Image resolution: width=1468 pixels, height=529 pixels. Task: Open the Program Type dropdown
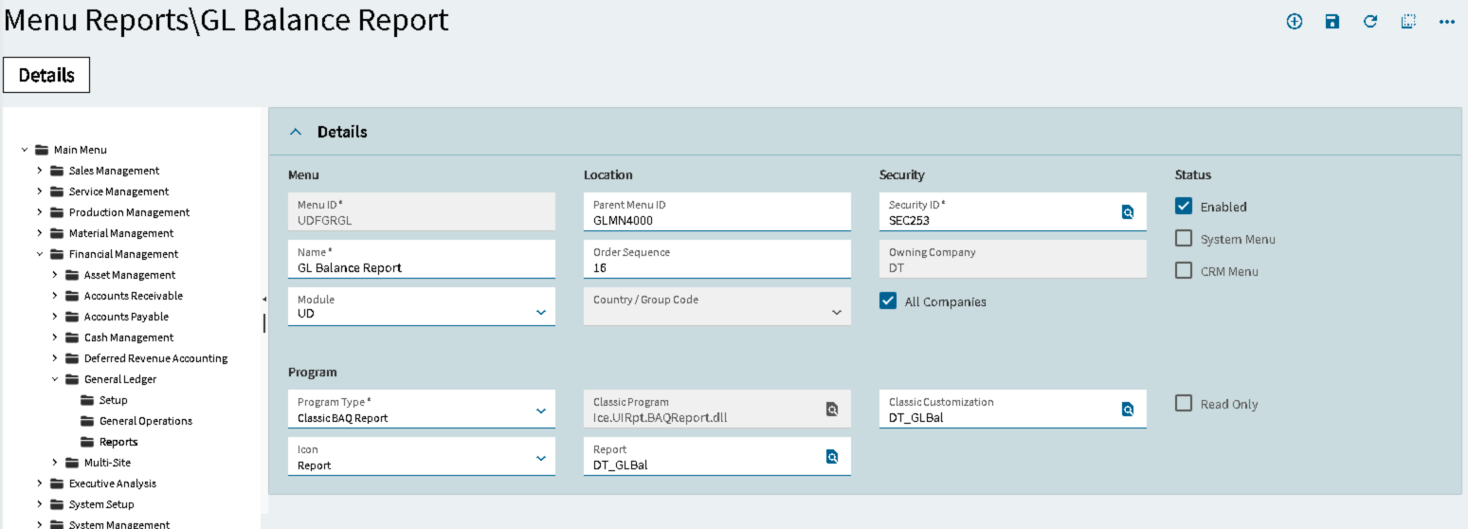pyautogui.click(x=541, y=410)
